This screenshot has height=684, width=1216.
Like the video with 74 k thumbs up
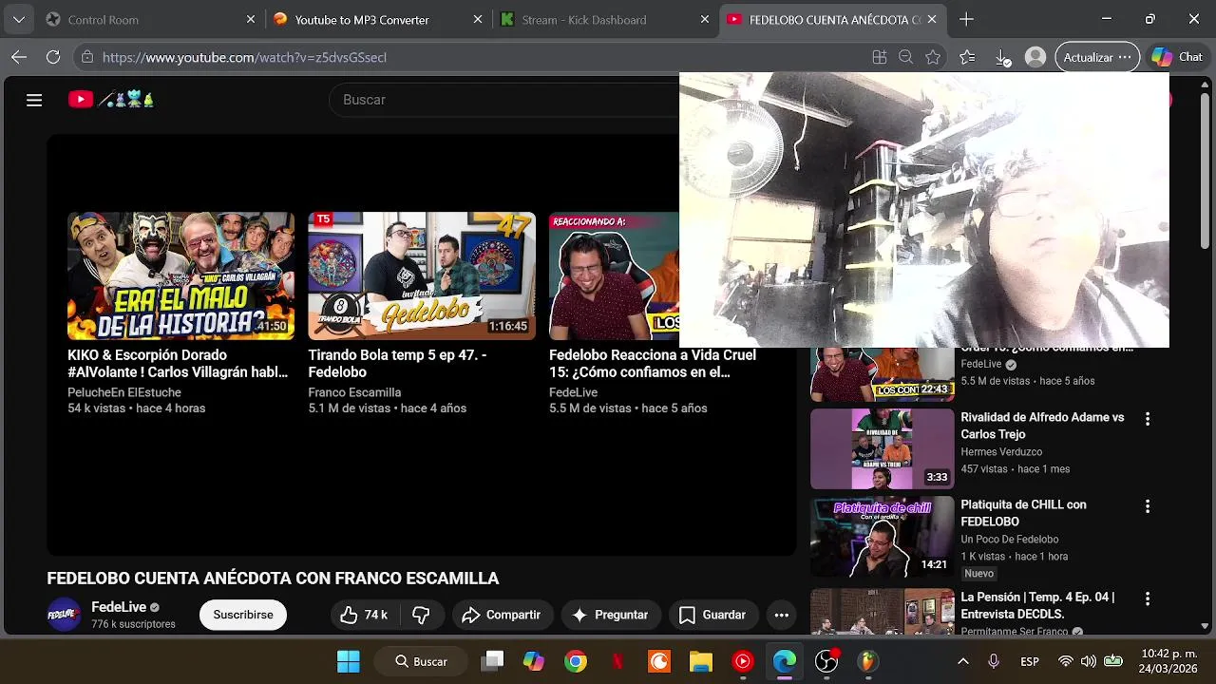point(365,615)
